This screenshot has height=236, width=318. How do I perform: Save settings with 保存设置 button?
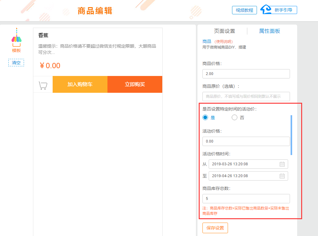215,228
